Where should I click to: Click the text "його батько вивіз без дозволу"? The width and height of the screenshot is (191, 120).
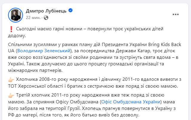pyautogui.click(x=101, y=115)
